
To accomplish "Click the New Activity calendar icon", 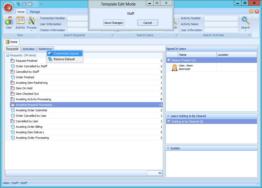I will (x=20, y=21).
